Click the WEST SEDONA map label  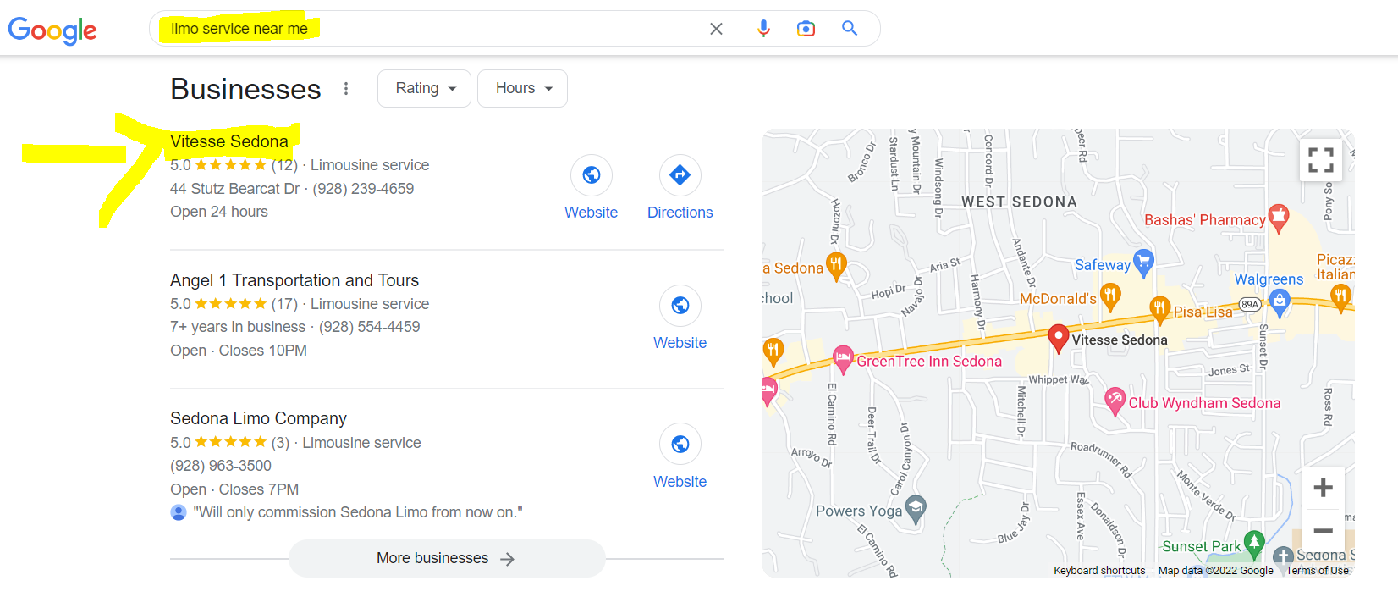click(x=1020, y=202)
